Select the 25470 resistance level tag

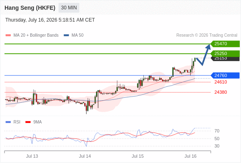[x=225, y=44]
